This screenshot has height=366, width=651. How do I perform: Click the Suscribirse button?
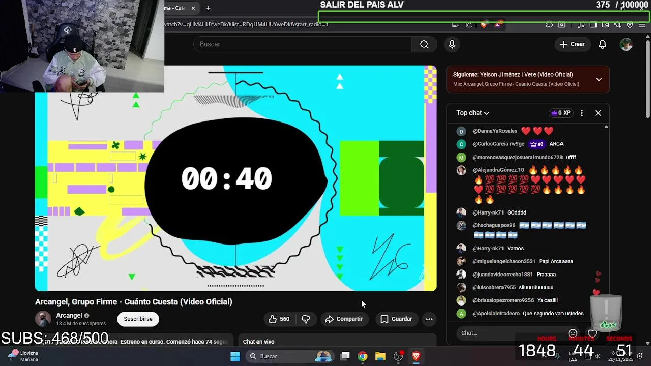138,319
